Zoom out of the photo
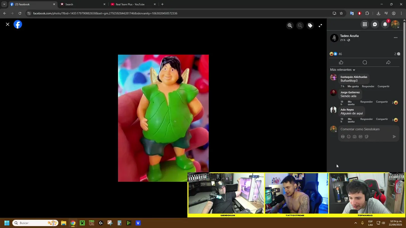Image resolution: width=406 pixels, height=228 pixels. click(x=300, y=26)
